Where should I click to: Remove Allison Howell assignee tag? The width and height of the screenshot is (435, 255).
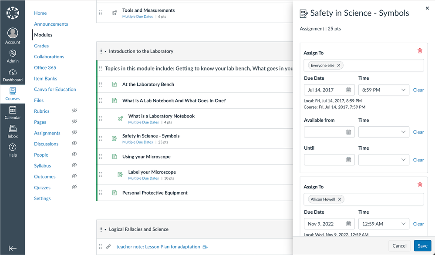340,199
